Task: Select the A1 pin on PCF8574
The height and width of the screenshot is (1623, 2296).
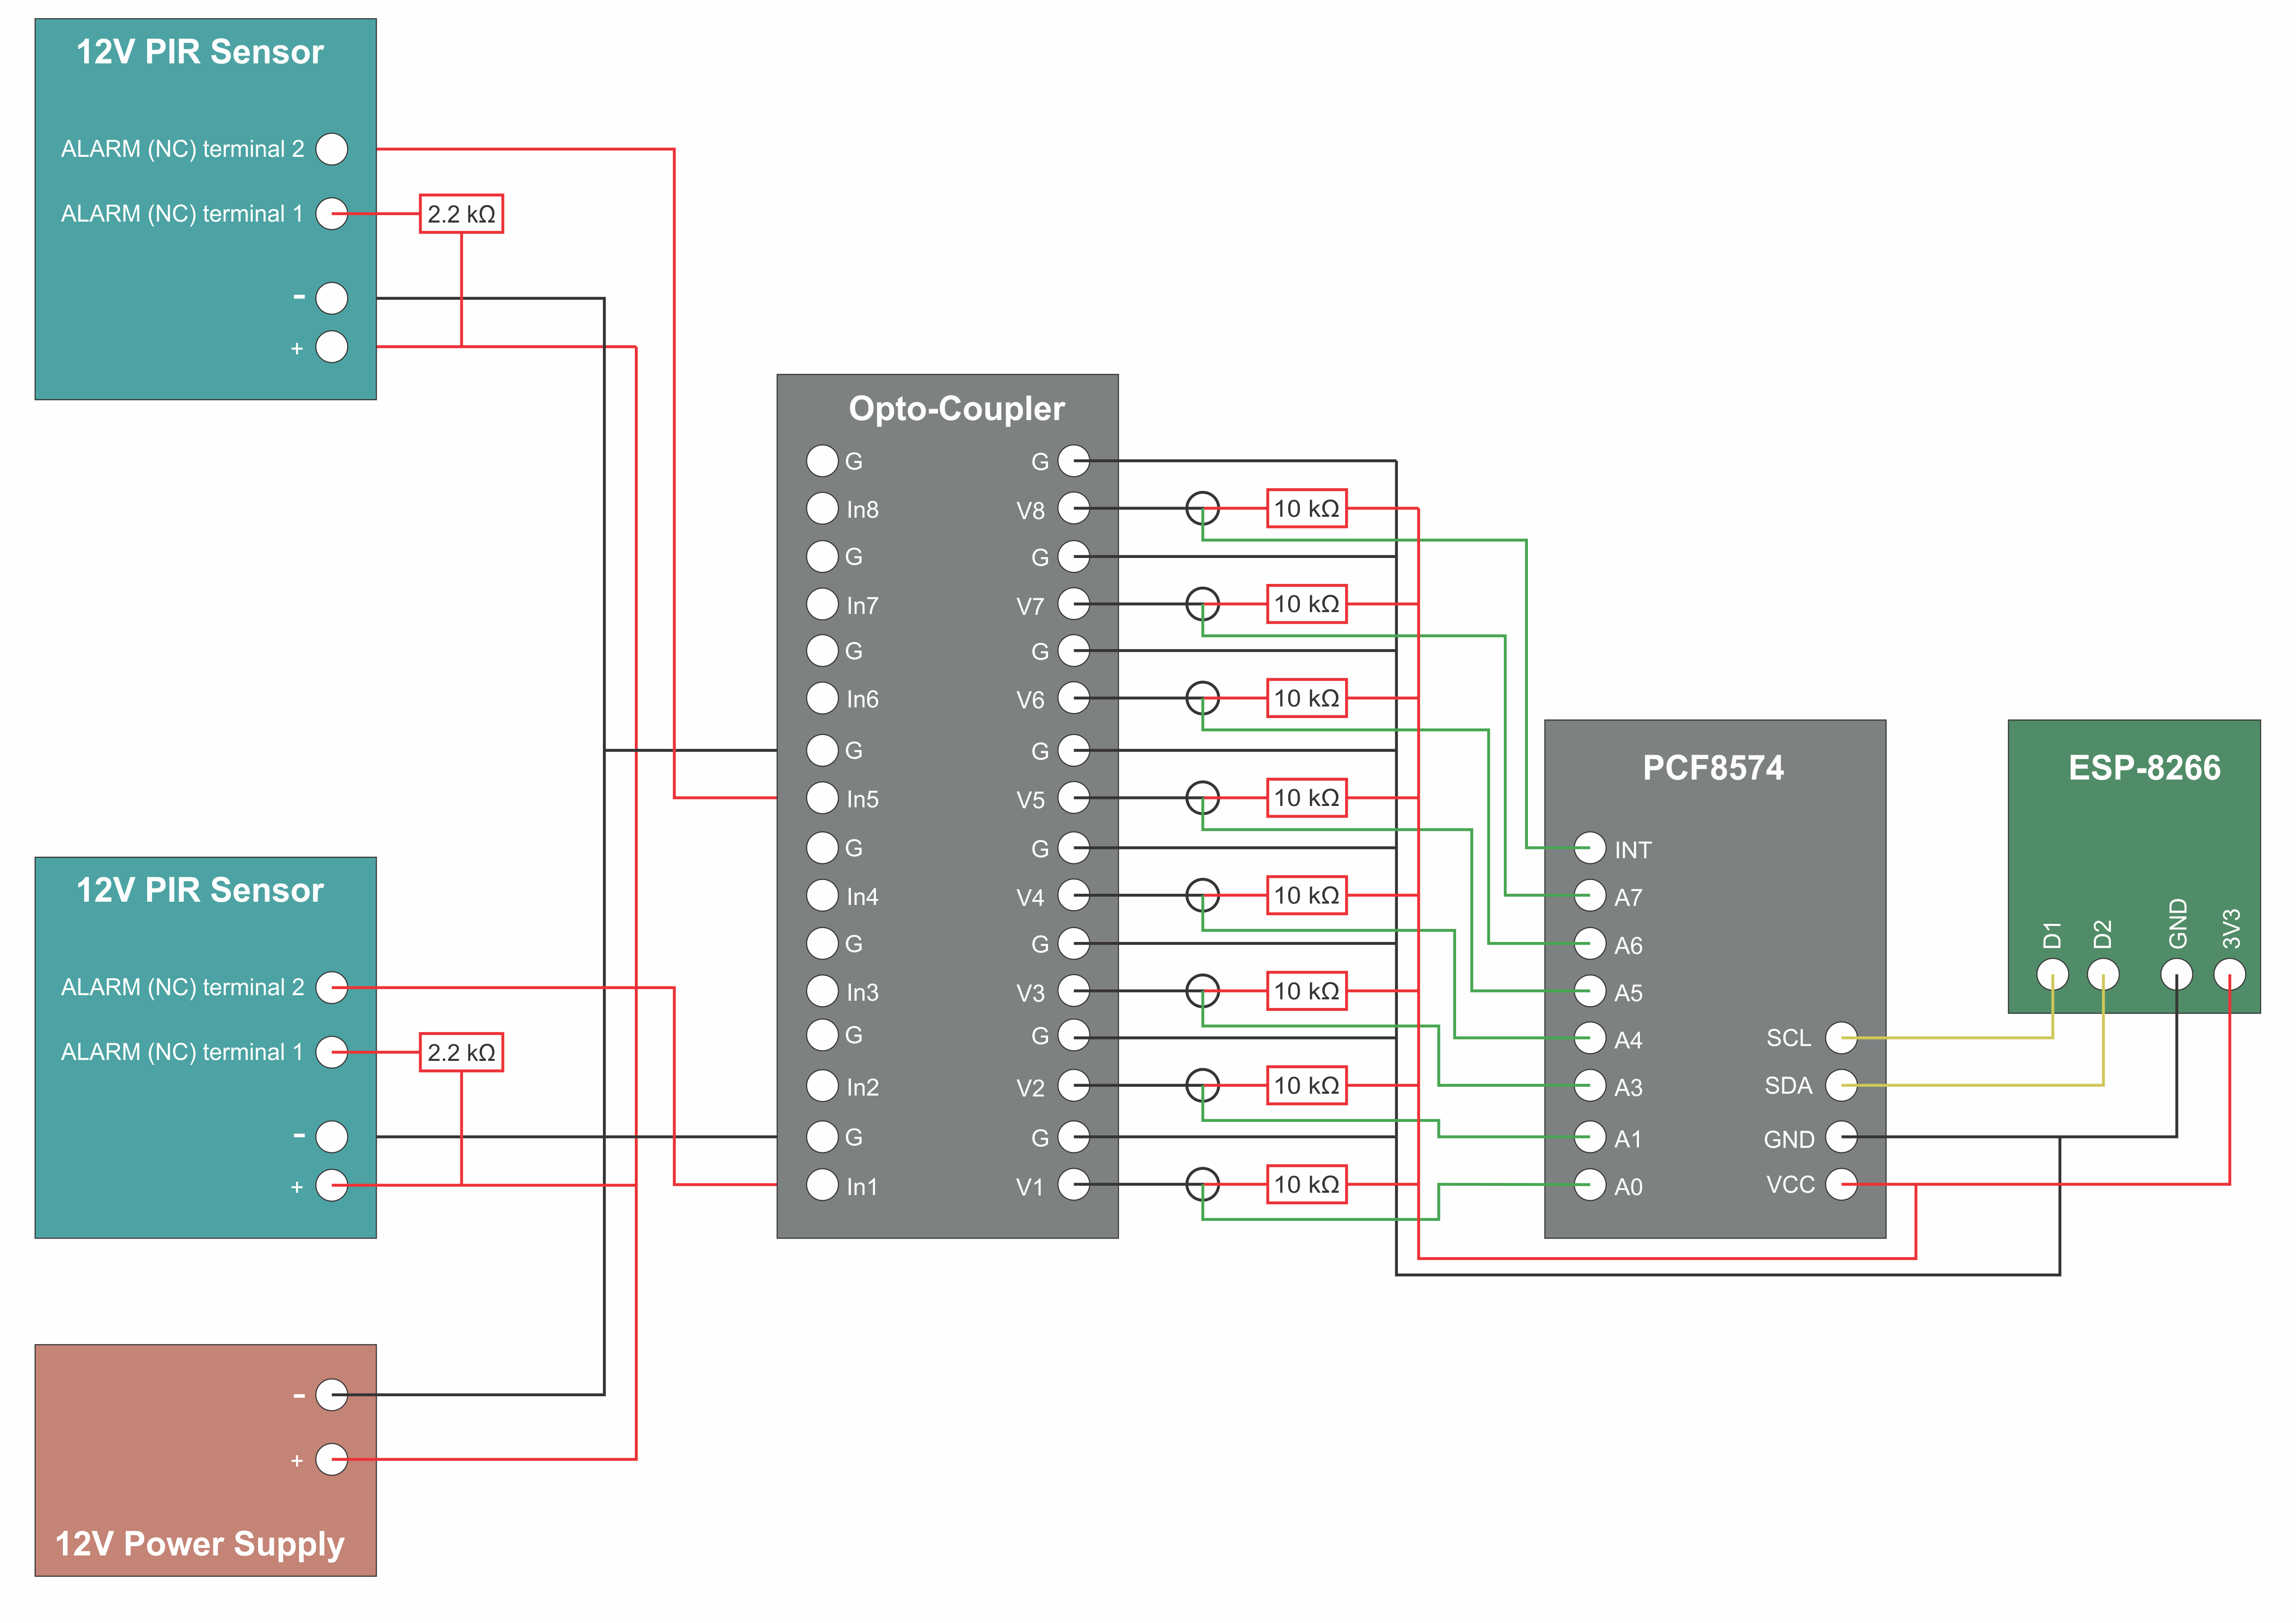Action: [x=1590, y=1137]
